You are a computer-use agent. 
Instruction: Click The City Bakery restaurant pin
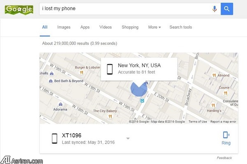click(110, 116)
